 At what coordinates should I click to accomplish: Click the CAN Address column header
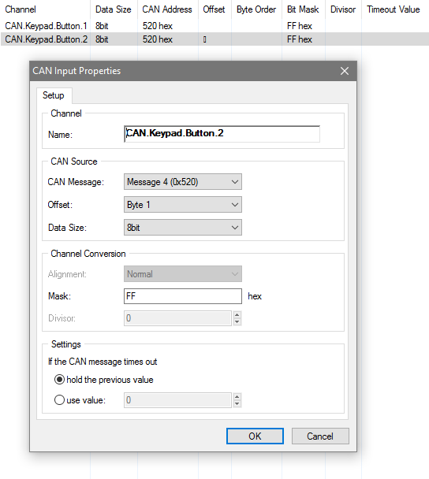[167, 9]
